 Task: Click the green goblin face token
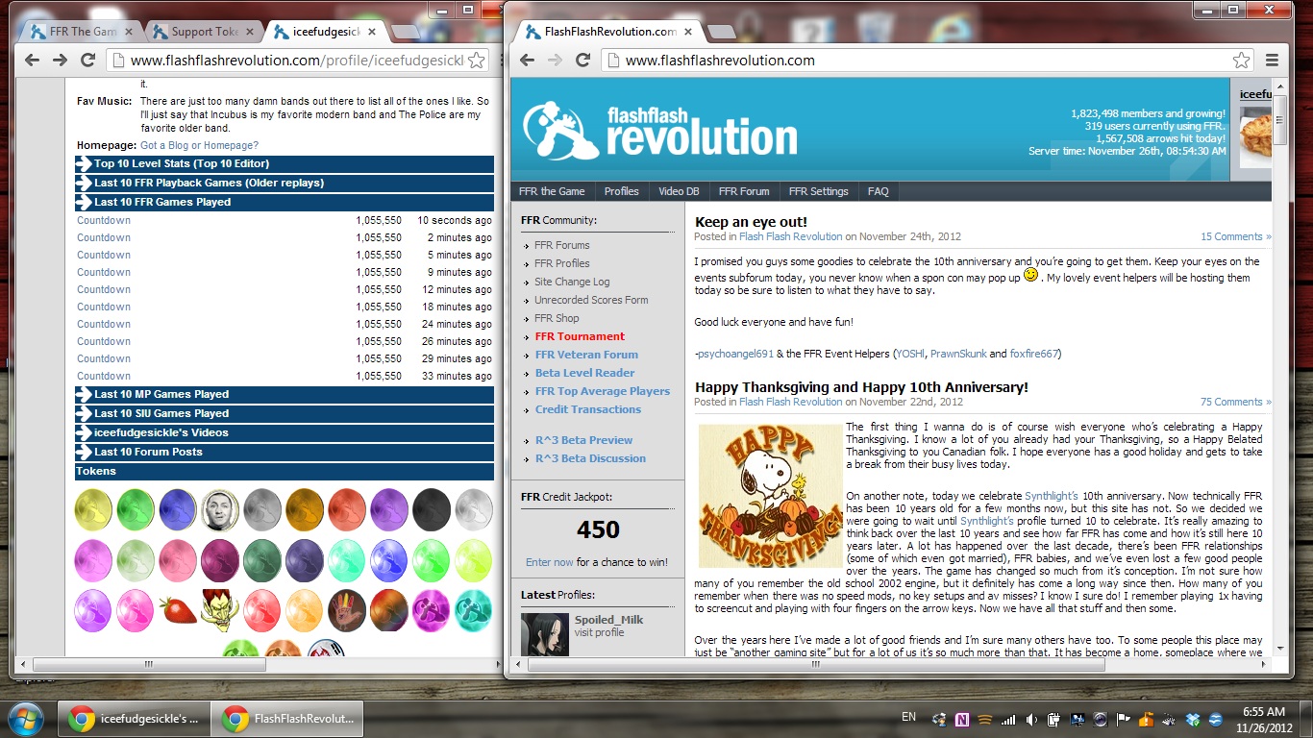(x=220, y=610)
